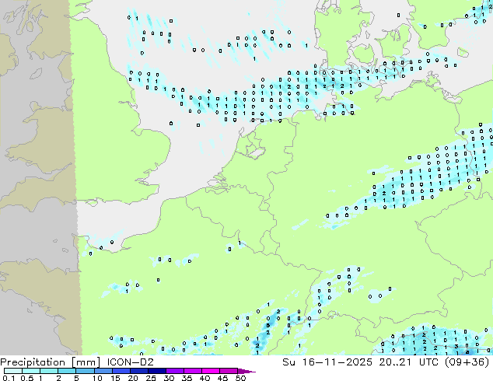
Task: Click the '0.1' legend scale value
Action: 9,378
